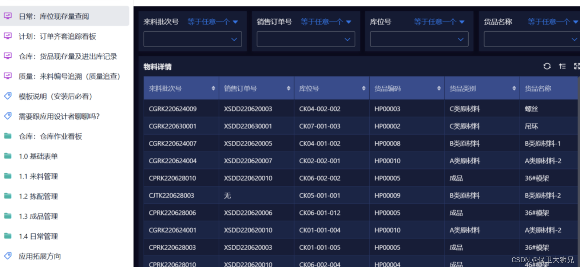Click the dashboard icon beside 日常：库位现存量查阅
This screenshot has width=580, height=267.
8,16
